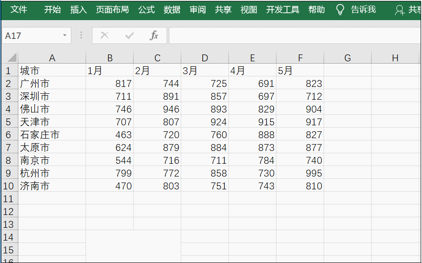Click the 告诉我 search box text
Screen dimensions: 422x263
pyautogui.click(x=363, y=10)
